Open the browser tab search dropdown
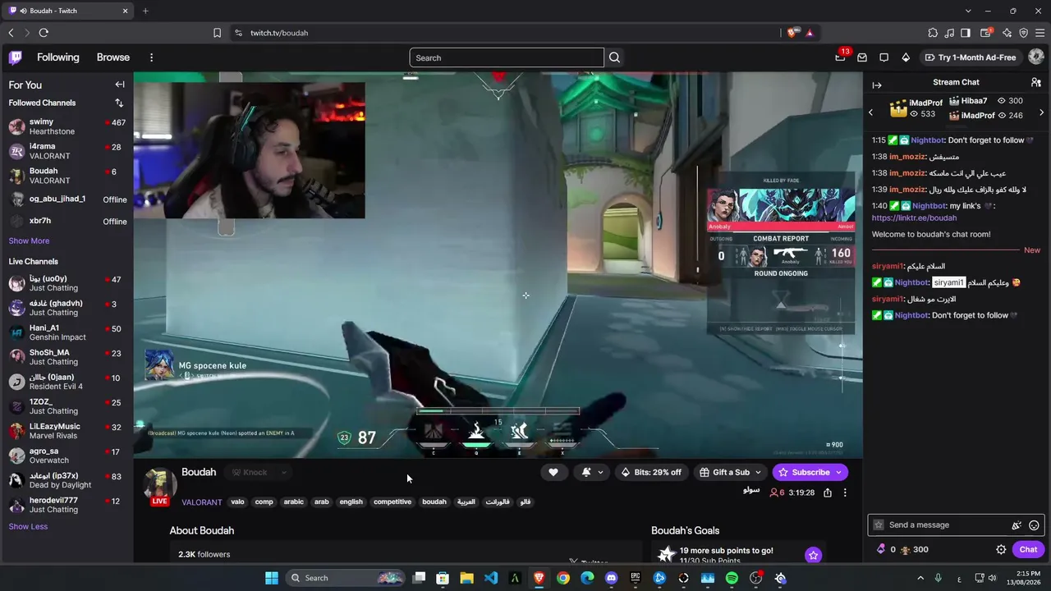Viewport: 1051px width, 591px height. tap(968, 11)
